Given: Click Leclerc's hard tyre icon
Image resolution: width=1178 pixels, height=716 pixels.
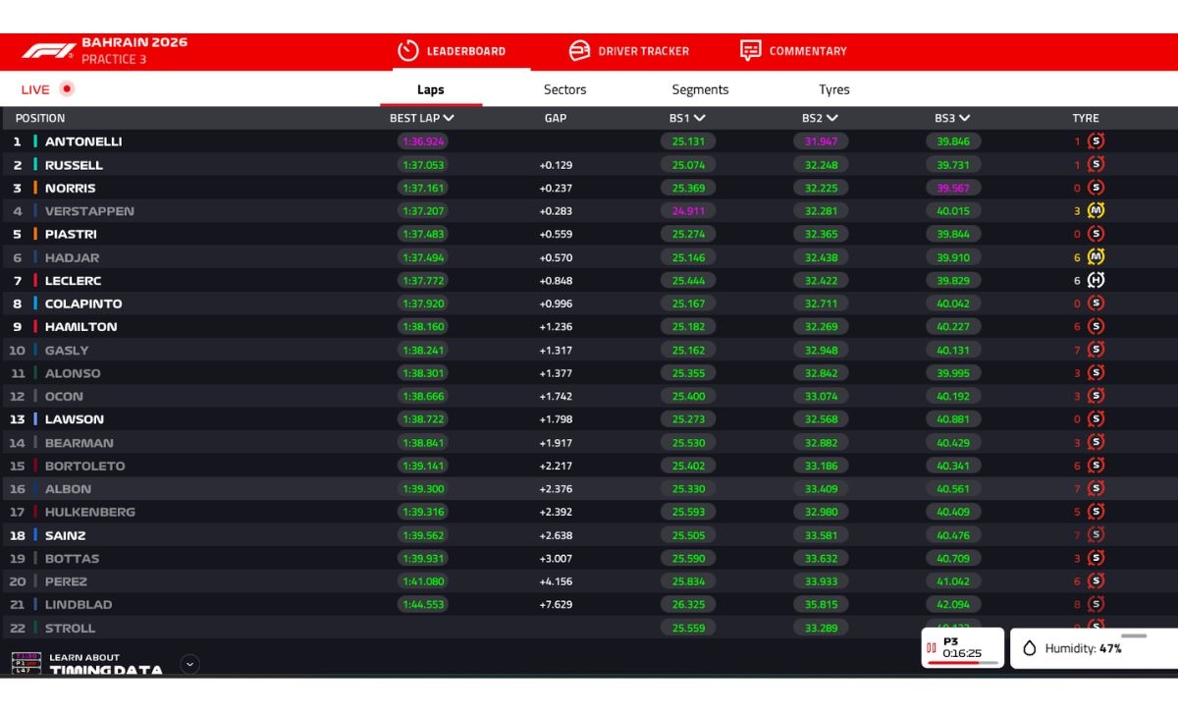Looking at the screenshot, I should [1097, 280].
